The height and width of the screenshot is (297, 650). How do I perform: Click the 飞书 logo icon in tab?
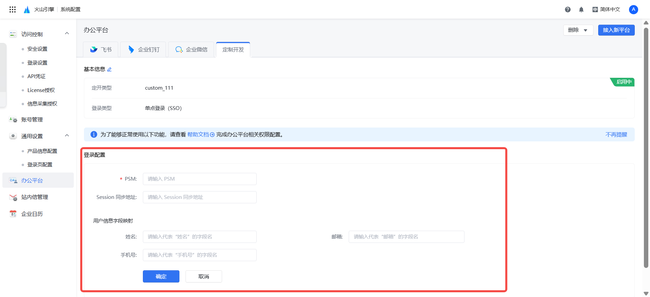click(x=94, y=50)
